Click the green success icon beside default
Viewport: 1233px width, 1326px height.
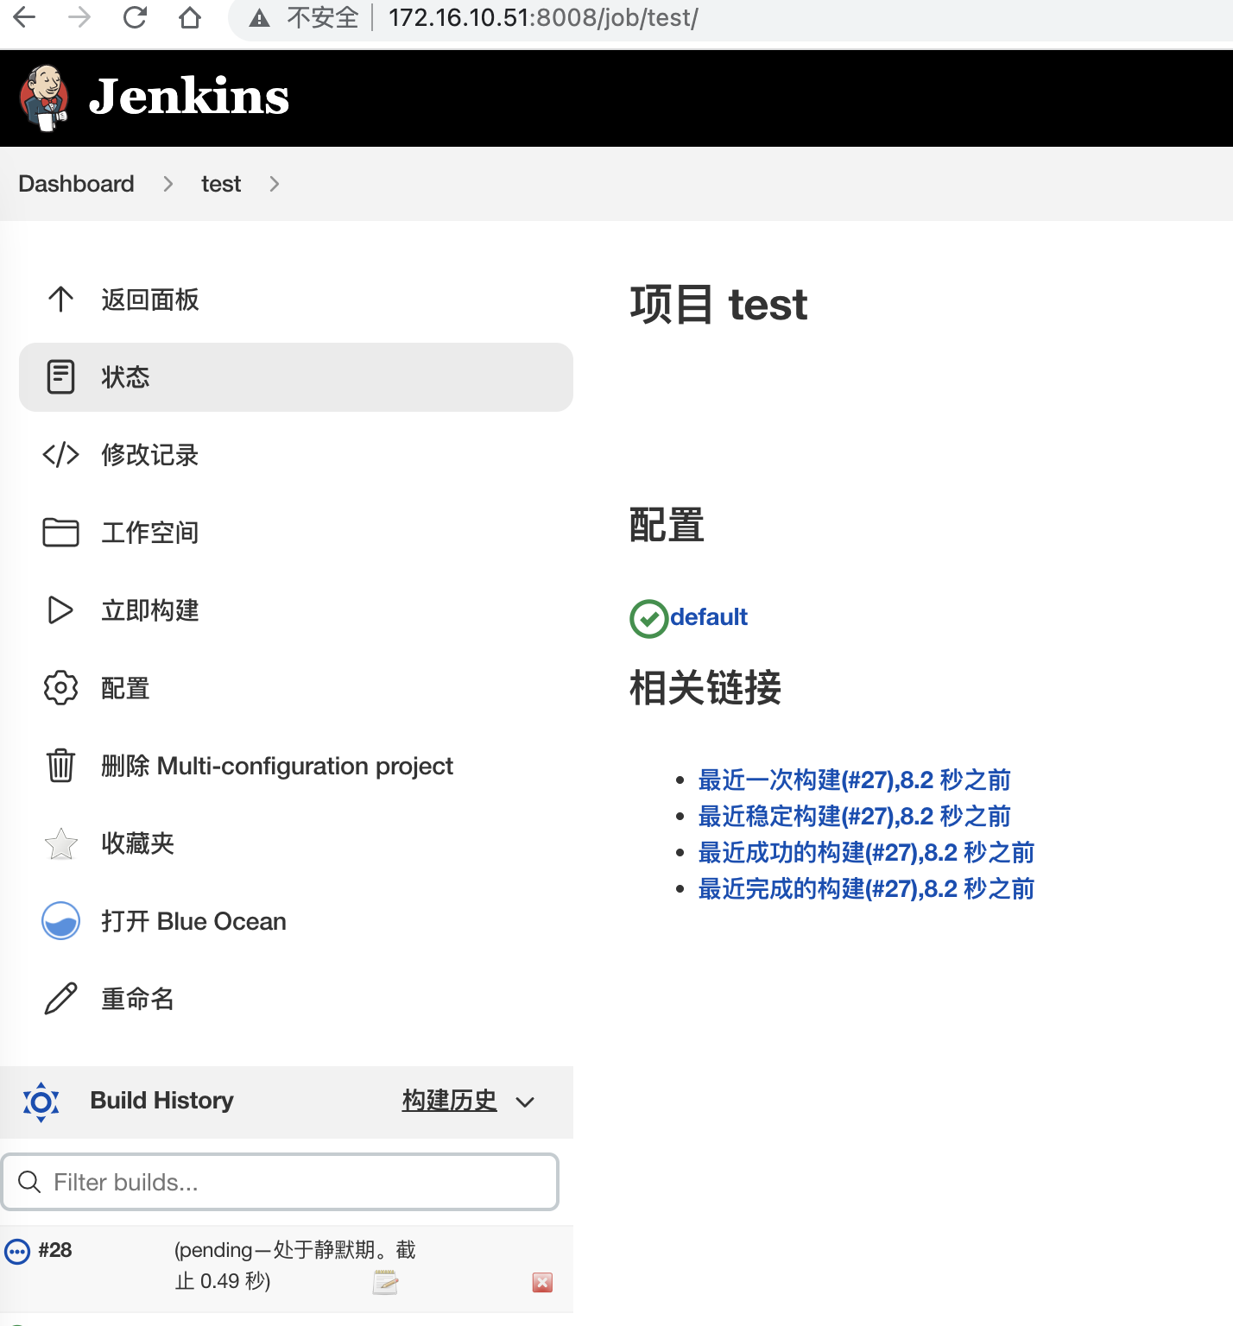(x=648, y=618)
